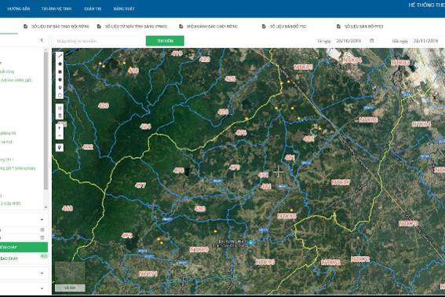Click map region label 477

tap(140, 185)
